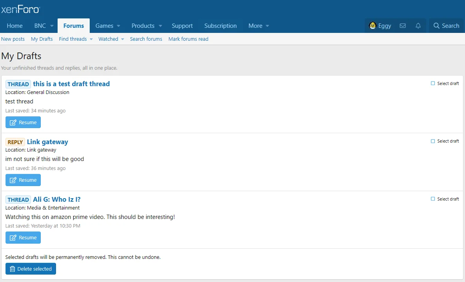The image size is (465, 282).
Task: Click Mark forums read
Action: tap(188, 39)
